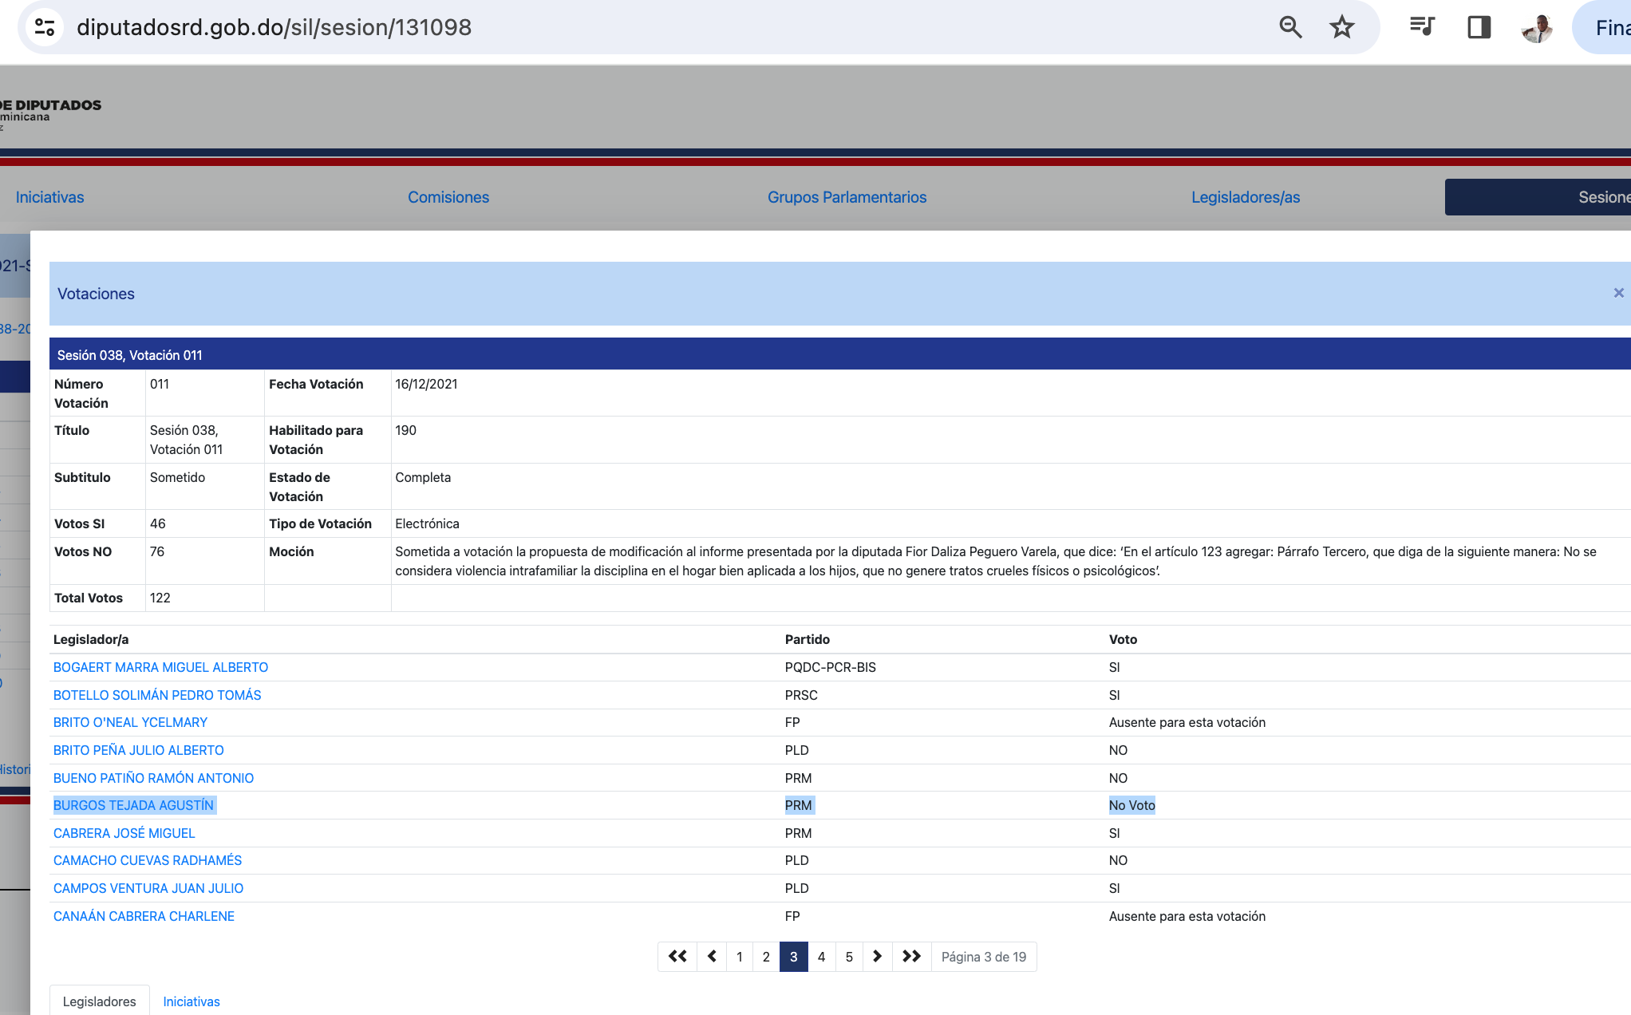The height and width of the screenshot is (1015, 1631).
Task: Click the zoom magnifier icon in address bar
Action: click(x=1290, y=27)
